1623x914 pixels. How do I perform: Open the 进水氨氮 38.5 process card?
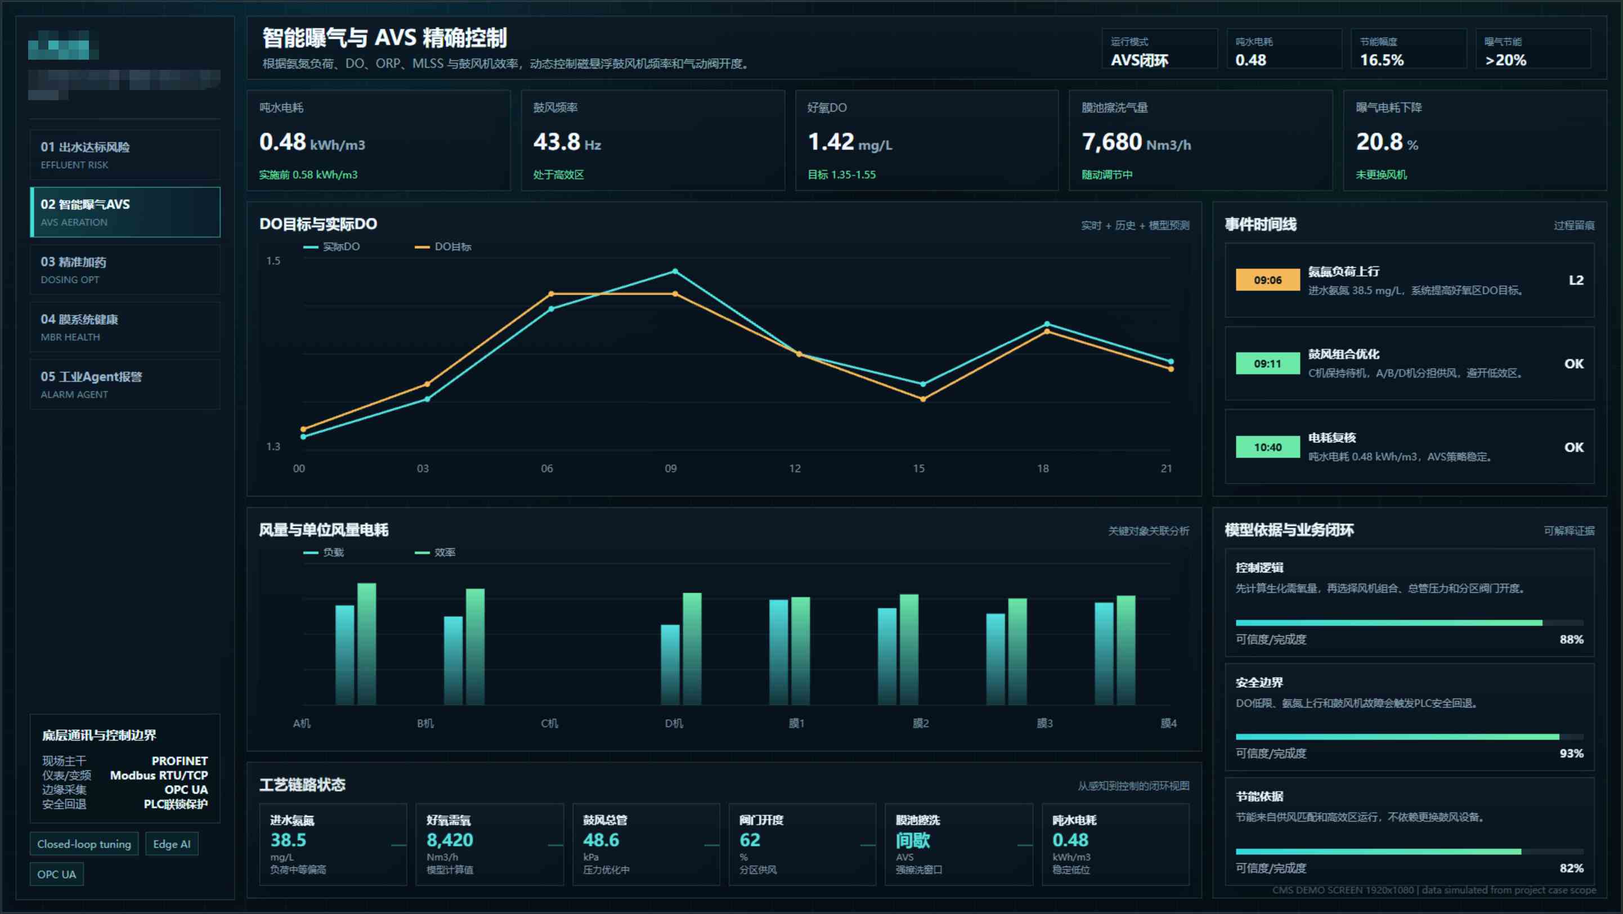pos(333,844)
